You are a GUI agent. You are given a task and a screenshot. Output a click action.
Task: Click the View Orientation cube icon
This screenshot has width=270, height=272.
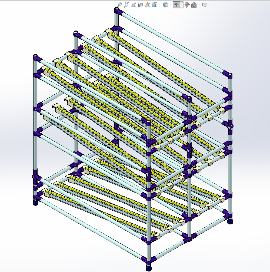tap(155, 5)
